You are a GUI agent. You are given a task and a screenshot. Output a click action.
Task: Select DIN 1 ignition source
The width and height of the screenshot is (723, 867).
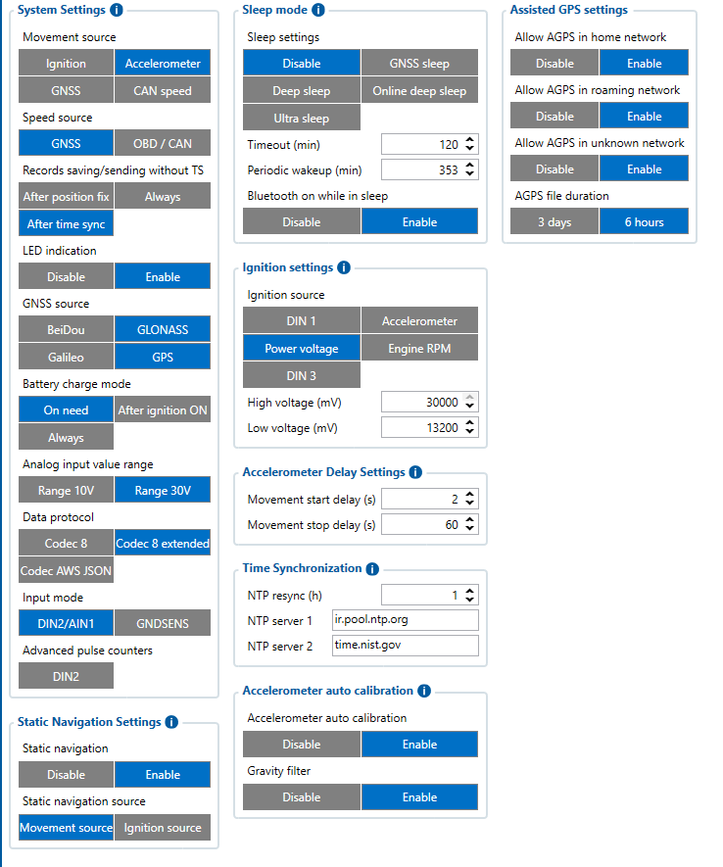click(302, 320)
